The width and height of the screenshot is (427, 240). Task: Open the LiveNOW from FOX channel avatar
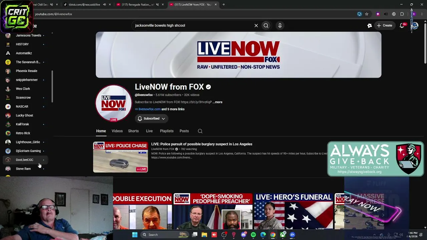[113, 103]
